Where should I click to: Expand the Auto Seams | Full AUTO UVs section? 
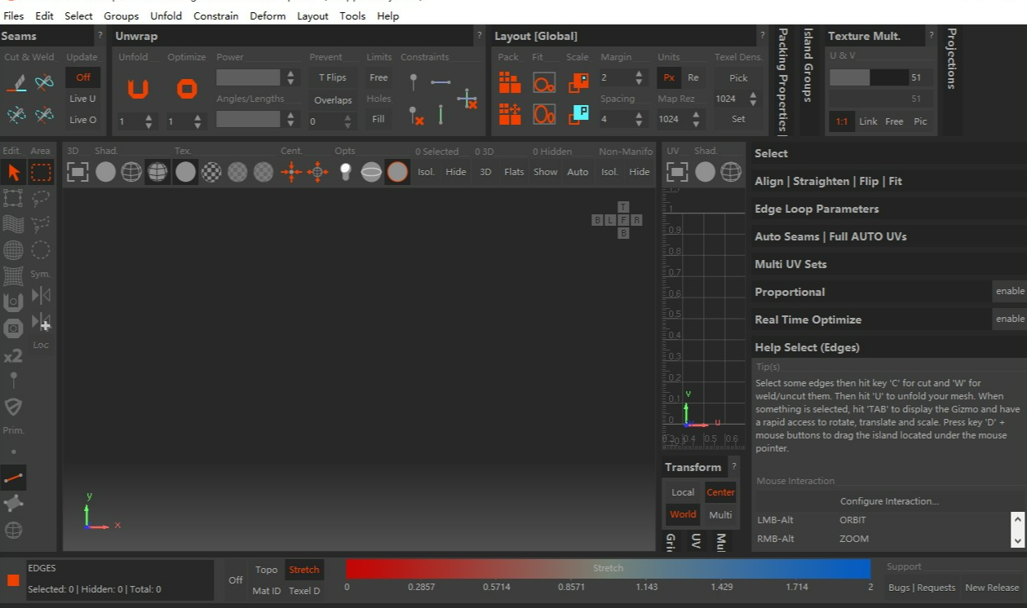pyautogui.click(x=888, y=236)
